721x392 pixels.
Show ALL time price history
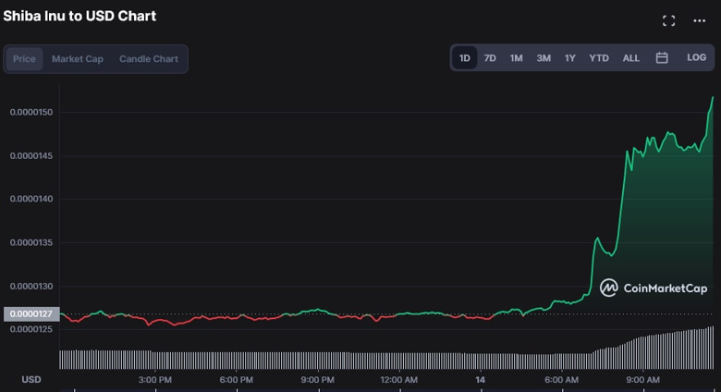(630, 58)
